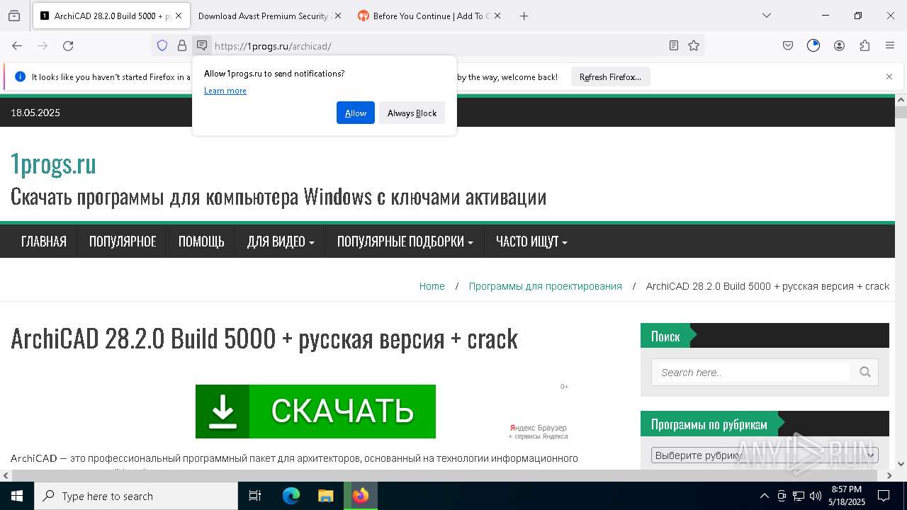Open the Extensions puzzle icon
Screen dimensions: 907x510
point(864,45)
